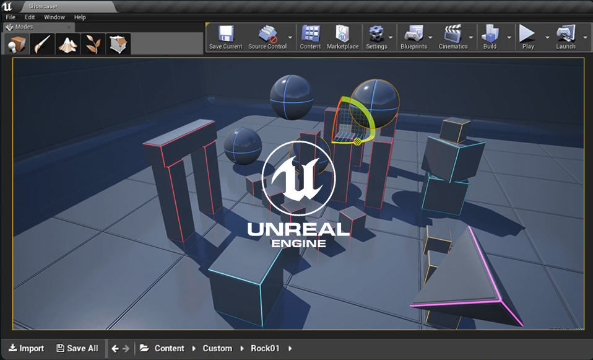This screenshot has width=593, height=360.
Task: Open the Source Control toolbar icon
Action: coord(267,33)
